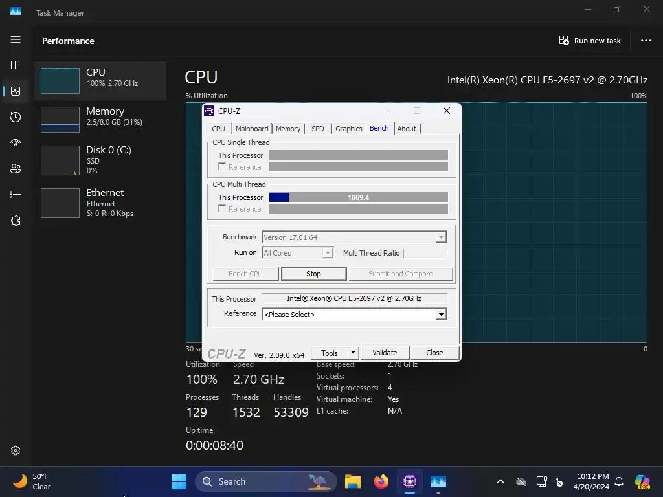Select Disk 0 (C:) performance item
663x497 pixels.
coord(100,160)
